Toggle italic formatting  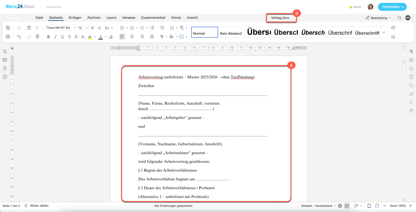coord(55,37)
